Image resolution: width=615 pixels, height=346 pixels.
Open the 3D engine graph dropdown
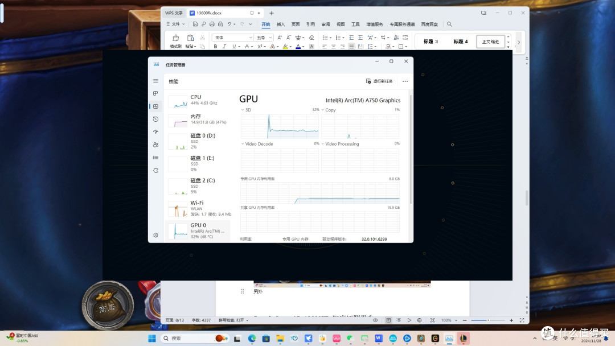coord(243,110)
